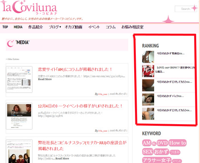Expand the ブログ dropdown menu
Image resolution: width=200 pixels, height=163 pixels.
pos(55,27)
